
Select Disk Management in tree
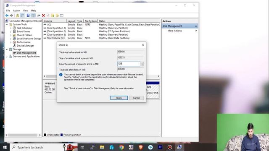(x=26, y=53)
